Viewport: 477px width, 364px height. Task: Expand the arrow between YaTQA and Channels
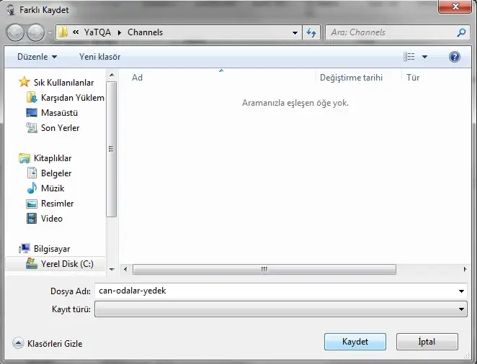[120, 32]
